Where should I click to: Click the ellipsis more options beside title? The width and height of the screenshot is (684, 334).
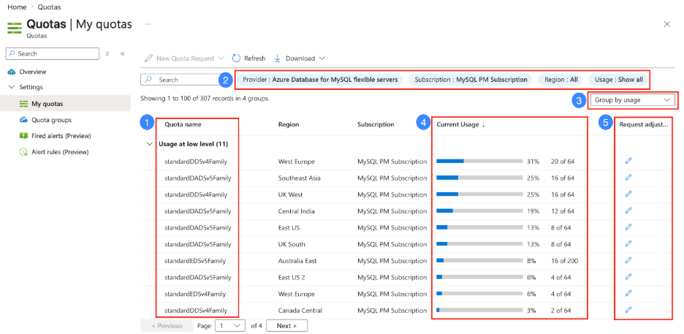point(148,24)
